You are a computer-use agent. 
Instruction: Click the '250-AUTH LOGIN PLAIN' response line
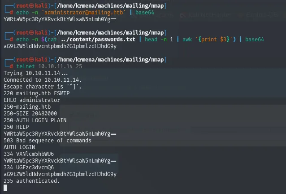click(x=35, y=120)
